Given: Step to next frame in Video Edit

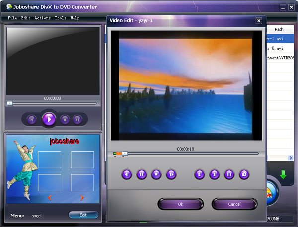Looking at the screenshot, I should [x=171, y=174].
